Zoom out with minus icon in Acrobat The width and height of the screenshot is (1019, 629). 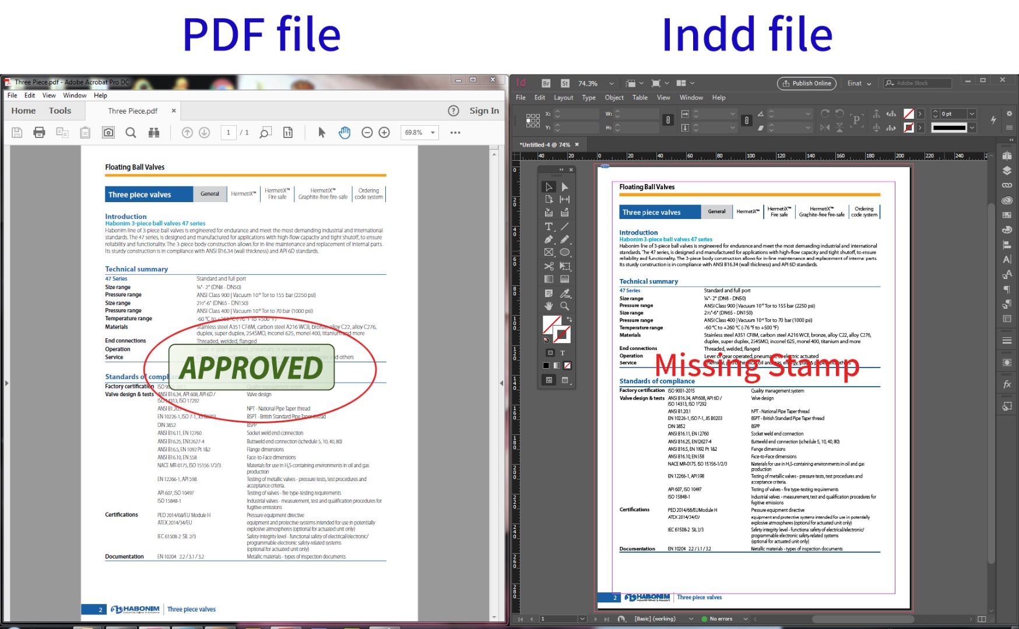coord(367,133)
